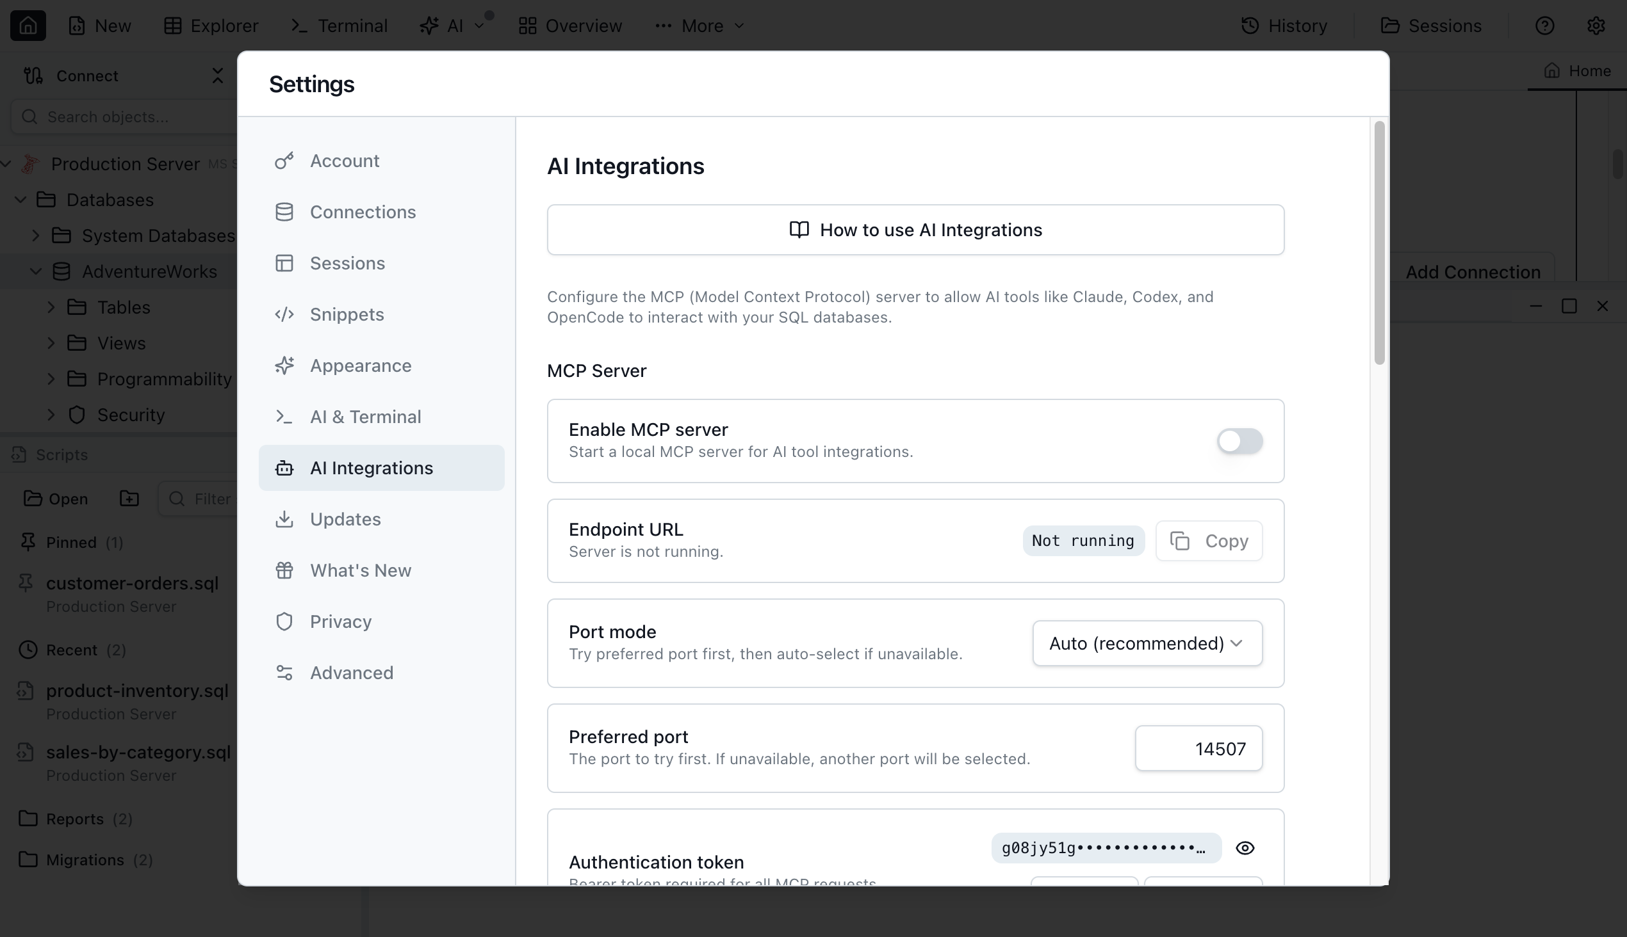Open query History
This screenshot has height=937, width=1627.
coord(1284,26)
